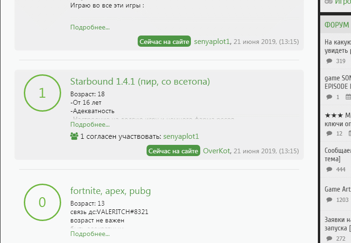Expand fortnite post via Подробнее link
The image size is (351, 243).
(x=90, y=234)
